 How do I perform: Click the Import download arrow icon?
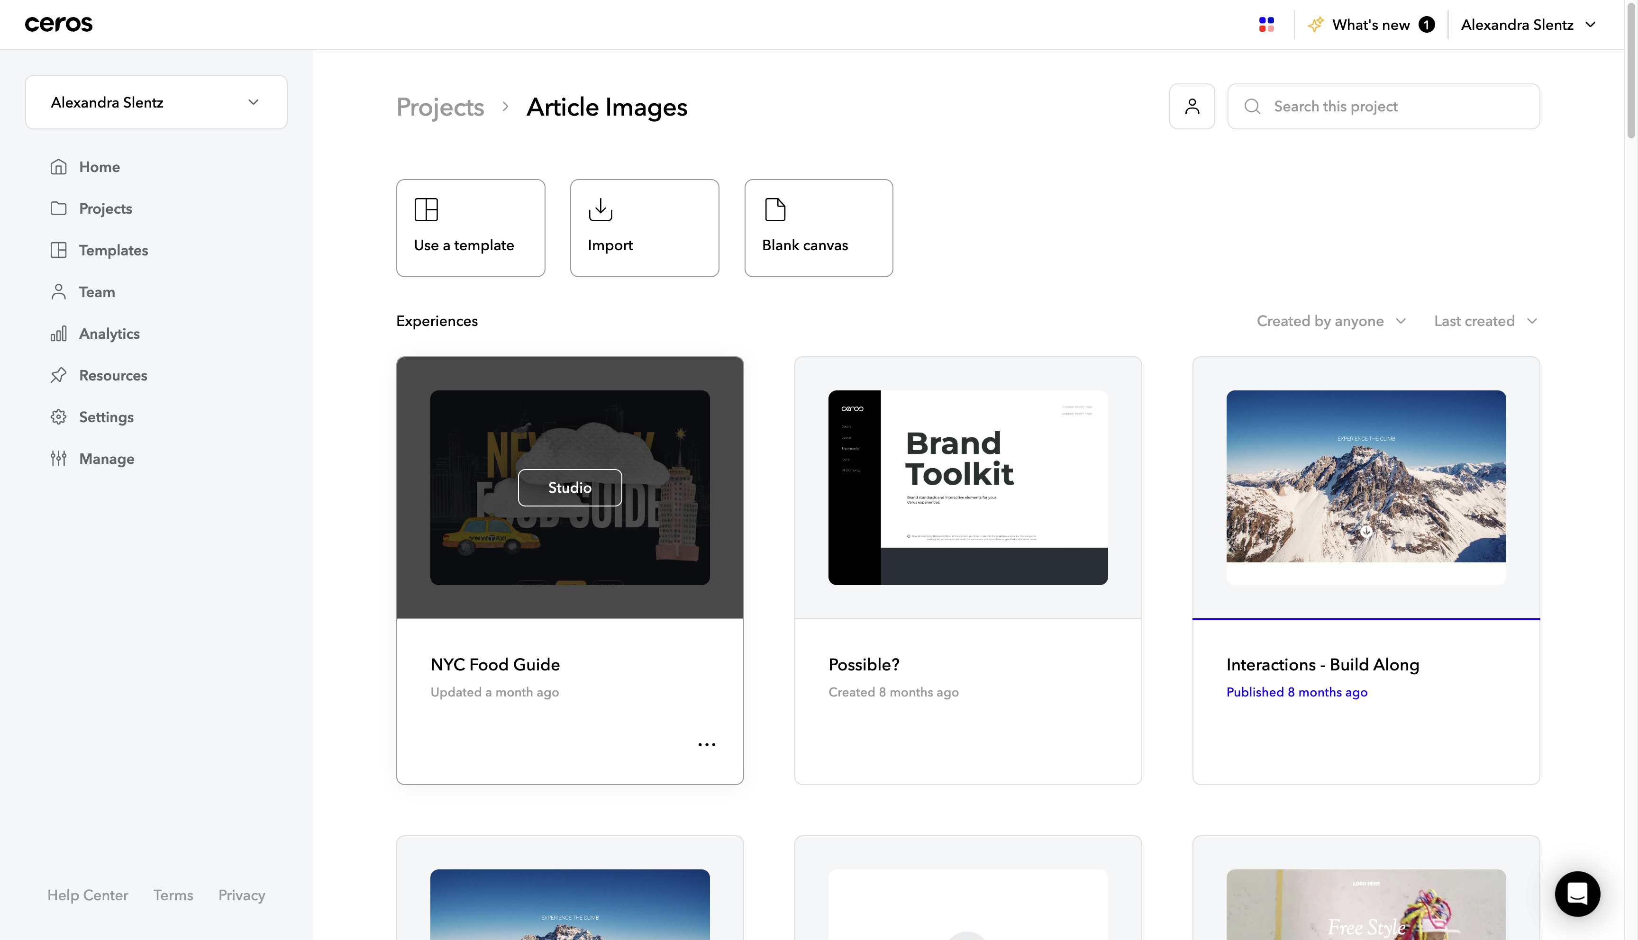pyautogui.click(x=601, y=210)
